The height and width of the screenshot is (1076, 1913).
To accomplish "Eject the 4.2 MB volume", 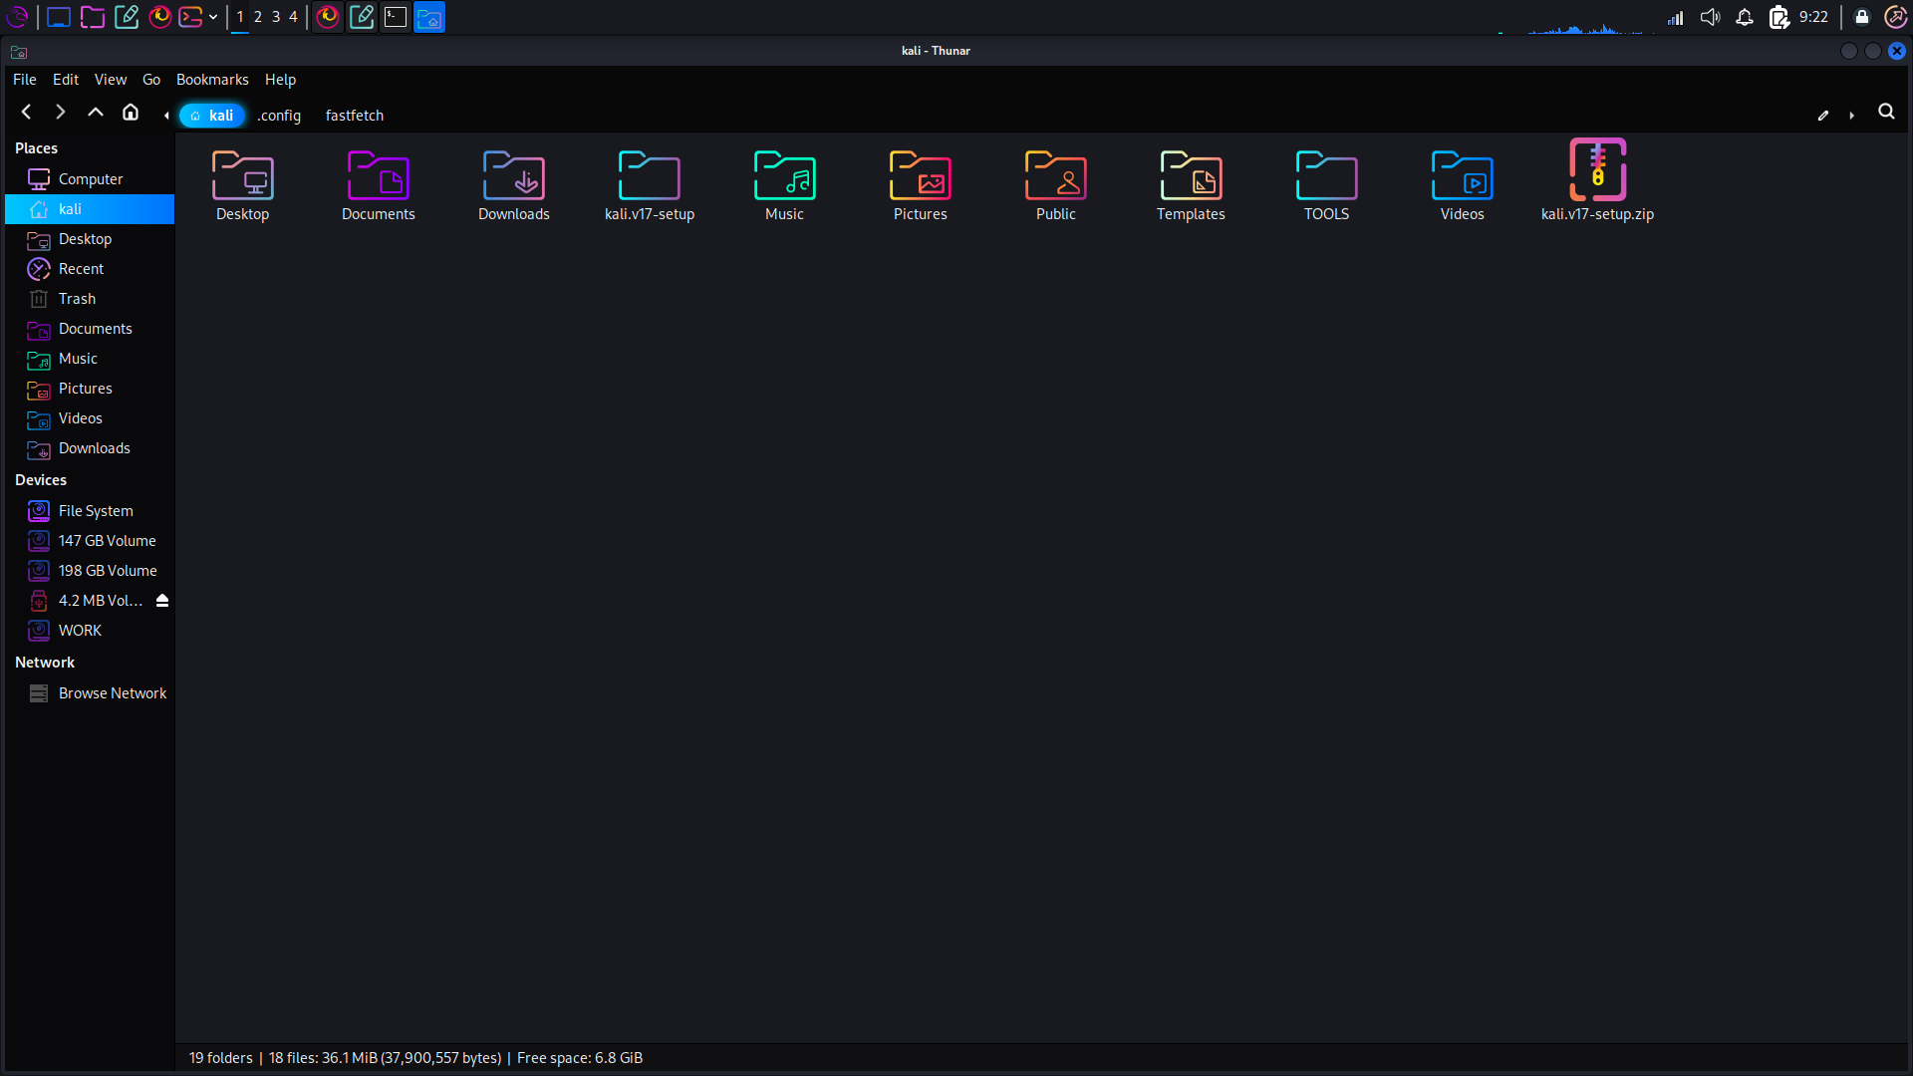I will point(162,601).
